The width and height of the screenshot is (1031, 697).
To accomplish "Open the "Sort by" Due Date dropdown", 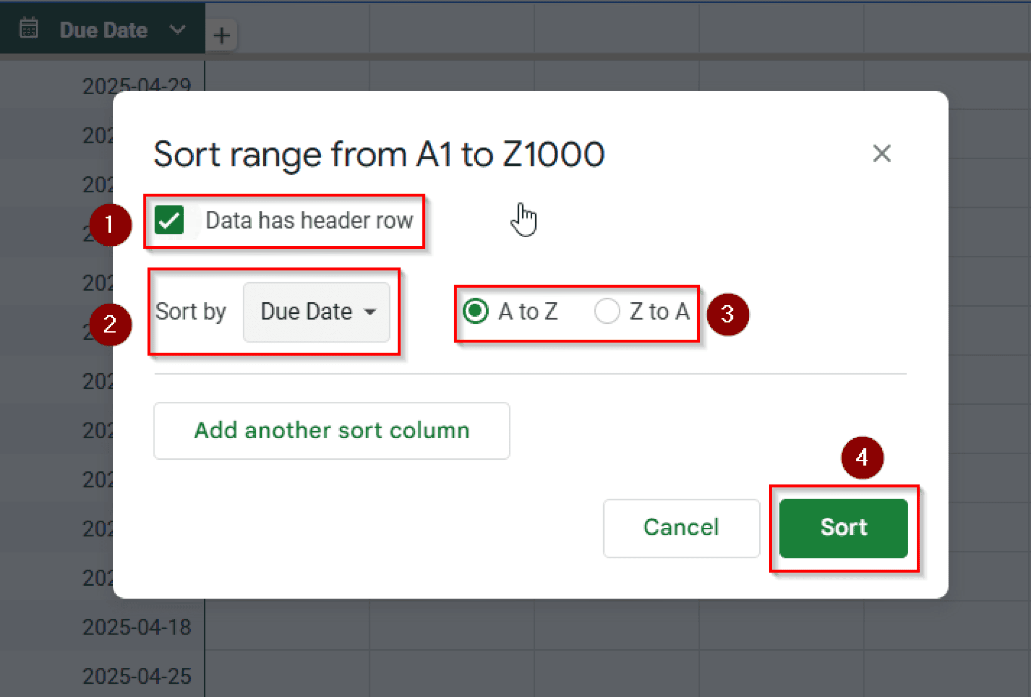I will coord(316,312).
